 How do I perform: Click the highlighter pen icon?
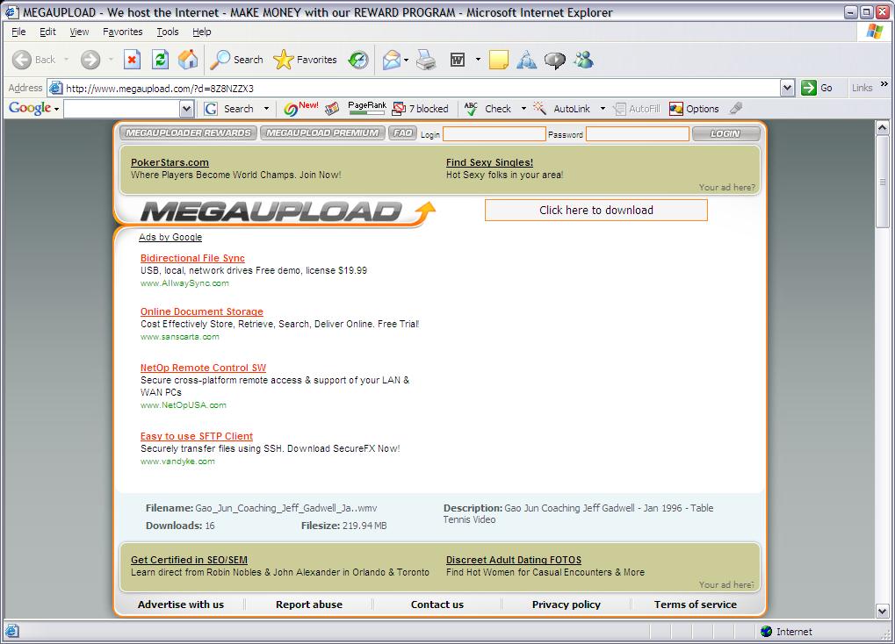[x=736, y=108]
